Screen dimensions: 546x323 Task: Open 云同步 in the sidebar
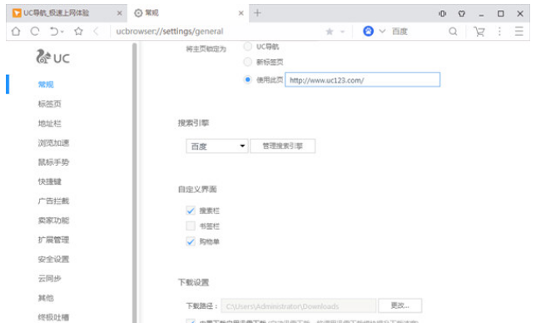click(49, 278)
